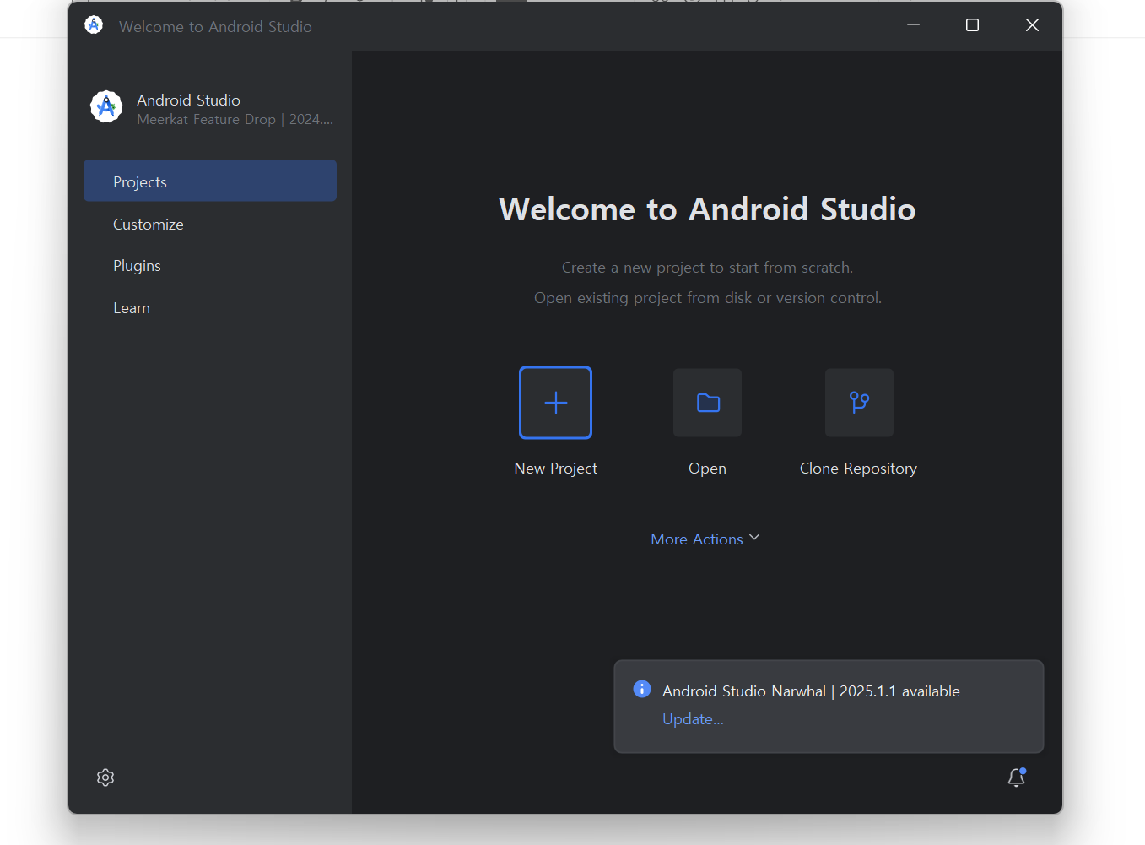
Task: Switch to the Customize tab
Action: pyautogui.click(x=210, y=224)
